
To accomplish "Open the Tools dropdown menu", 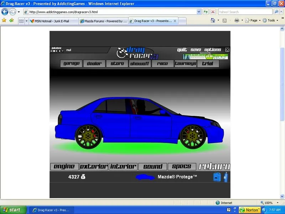I will 271,21.
